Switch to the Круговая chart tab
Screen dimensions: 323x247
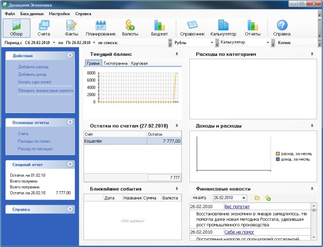[x=139, y=64]
